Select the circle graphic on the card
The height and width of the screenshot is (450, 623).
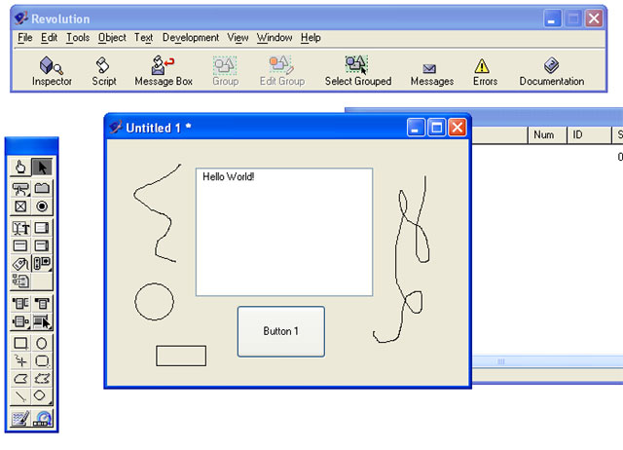click(x=154, y=301)
